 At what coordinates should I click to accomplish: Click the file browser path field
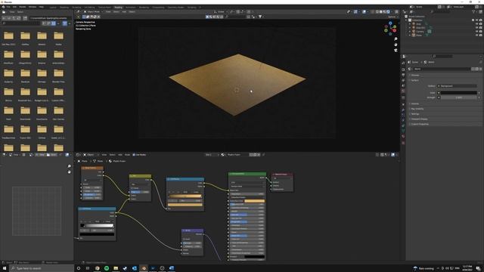point(51,18)
